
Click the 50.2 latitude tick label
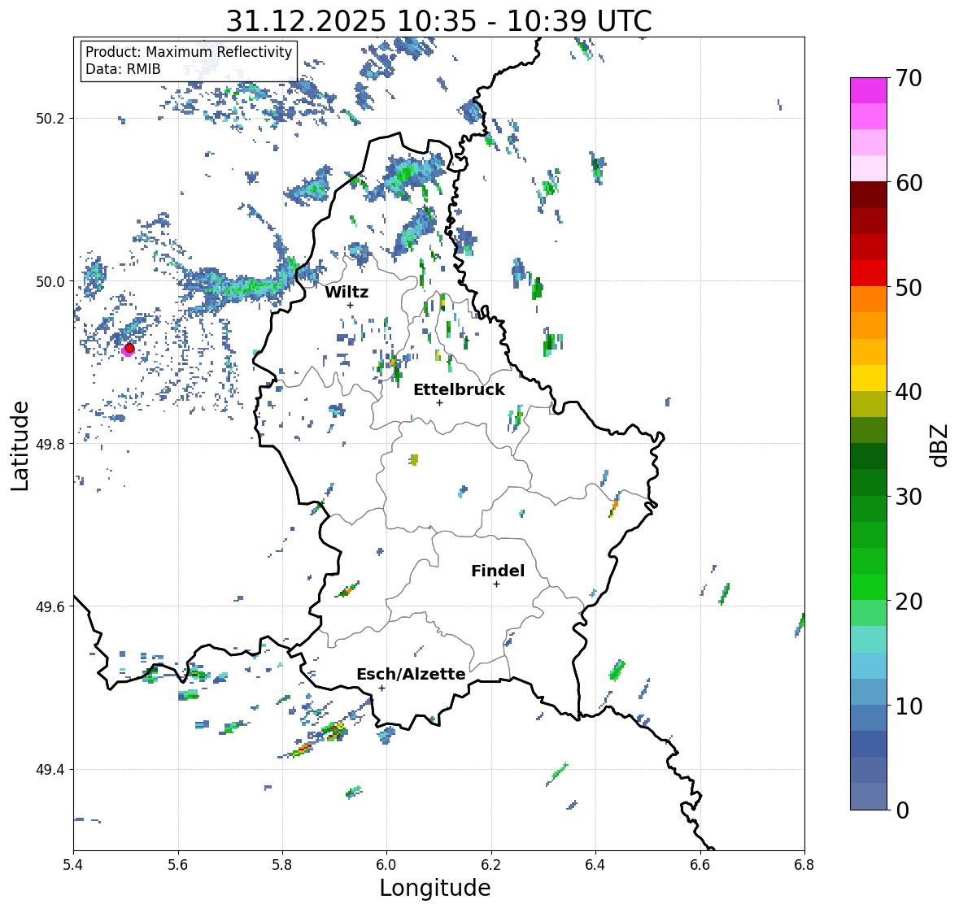coord(50,119)
